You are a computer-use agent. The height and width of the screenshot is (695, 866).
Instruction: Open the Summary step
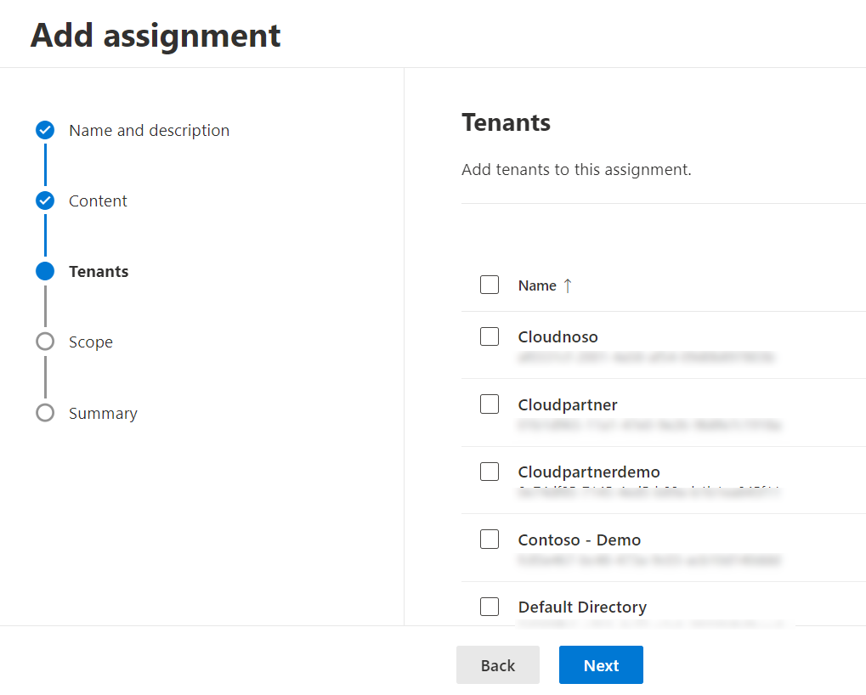[x=103, y=413]
